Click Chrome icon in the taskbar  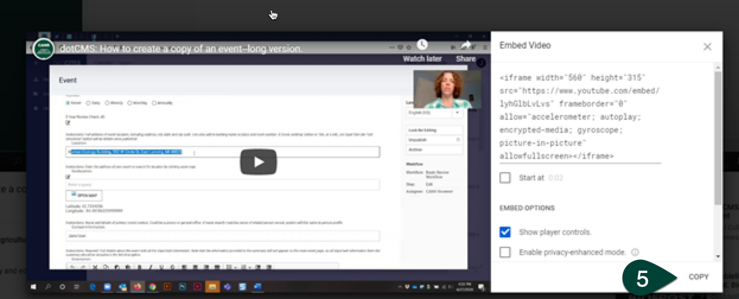[x=152, y=287]
